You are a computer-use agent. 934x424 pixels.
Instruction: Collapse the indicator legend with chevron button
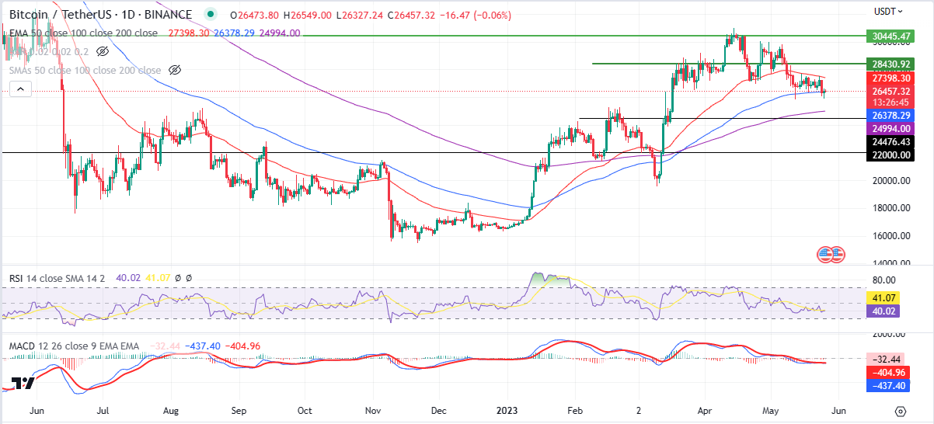click(21, 90)
